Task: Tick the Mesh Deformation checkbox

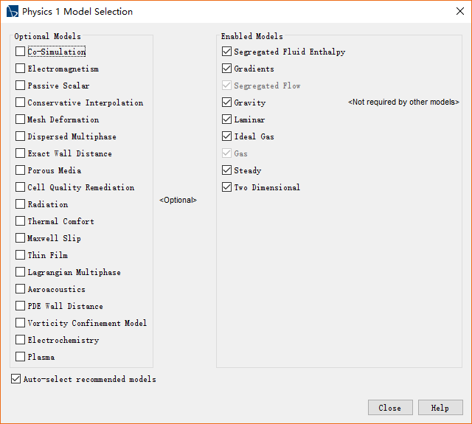Action: pos(20,119)
